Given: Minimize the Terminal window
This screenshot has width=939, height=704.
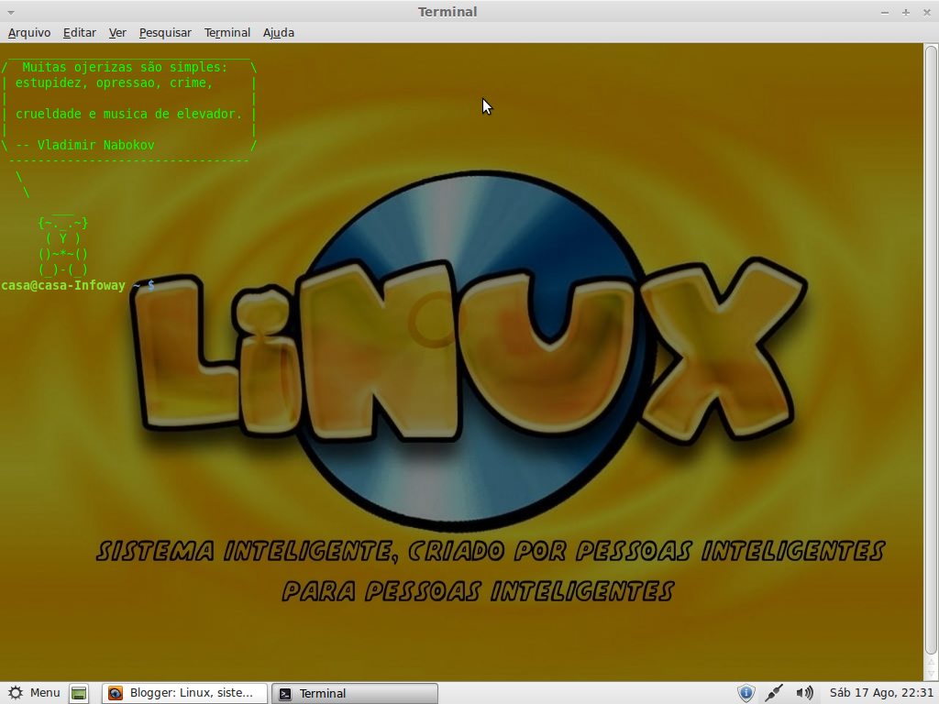Looking at the screenshot, I should [885, 12].
